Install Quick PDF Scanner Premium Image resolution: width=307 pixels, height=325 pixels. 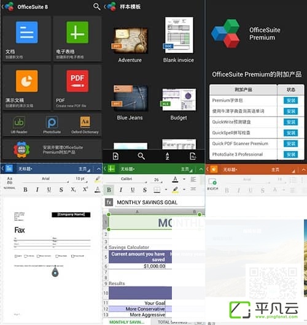click(290, 143)
